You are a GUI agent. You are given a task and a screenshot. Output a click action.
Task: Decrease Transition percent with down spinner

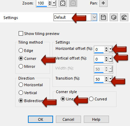(107, 80)
